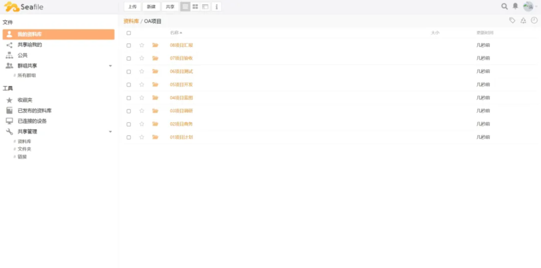Screen dimensions: 541x268
Task: Collapse the 群组共享 section arrow
Action: click(x=110, y=66)
